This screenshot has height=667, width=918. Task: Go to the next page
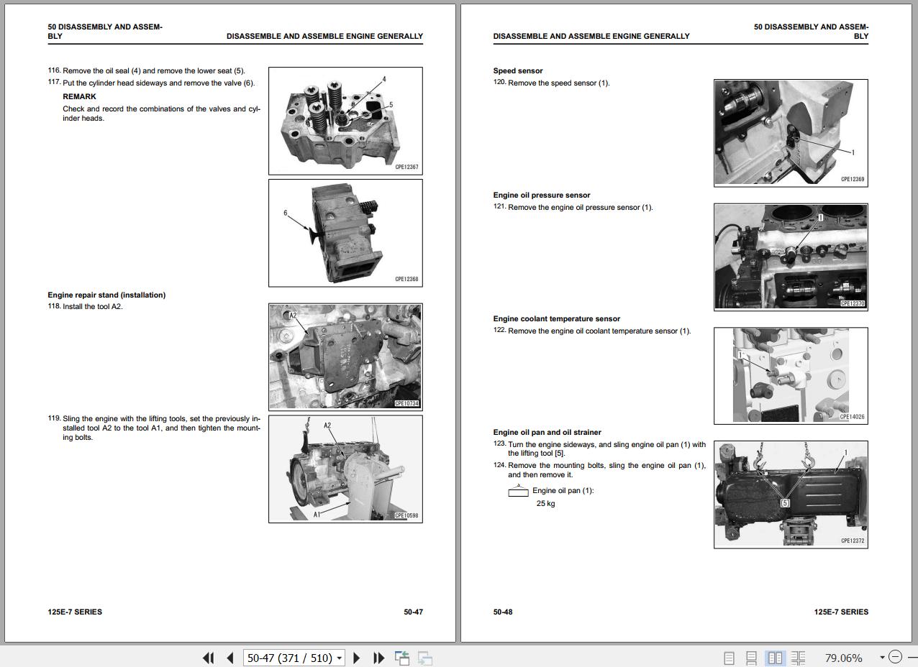(357, 658)
